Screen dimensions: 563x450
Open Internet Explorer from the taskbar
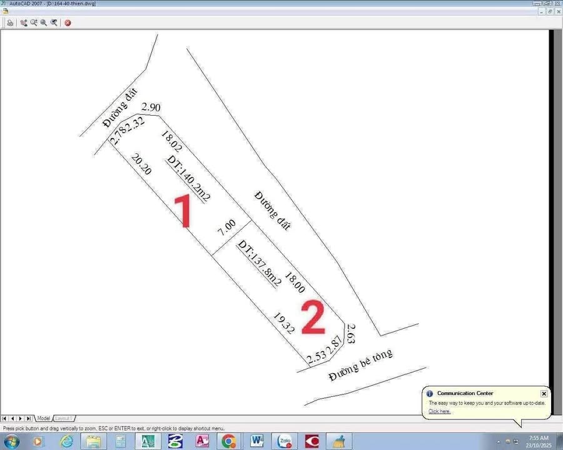(x=66, y=441)
